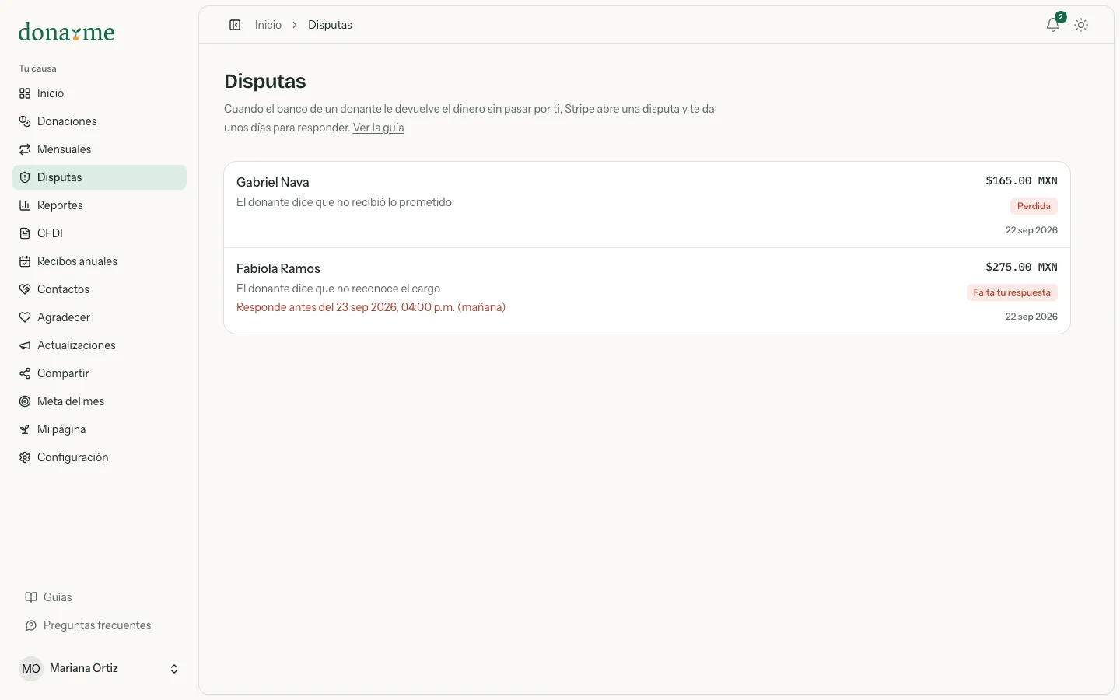Expand the Mariana Ortiz account switcher
This screenshot has height=700, width=1120.
(100, 669)
